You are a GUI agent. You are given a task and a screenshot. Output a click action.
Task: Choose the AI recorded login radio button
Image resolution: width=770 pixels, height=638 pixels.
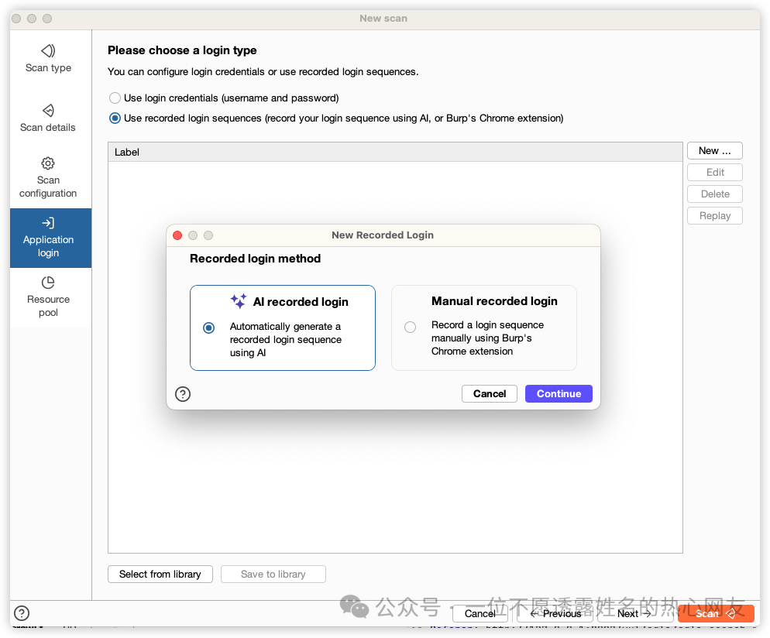(208, 328)
